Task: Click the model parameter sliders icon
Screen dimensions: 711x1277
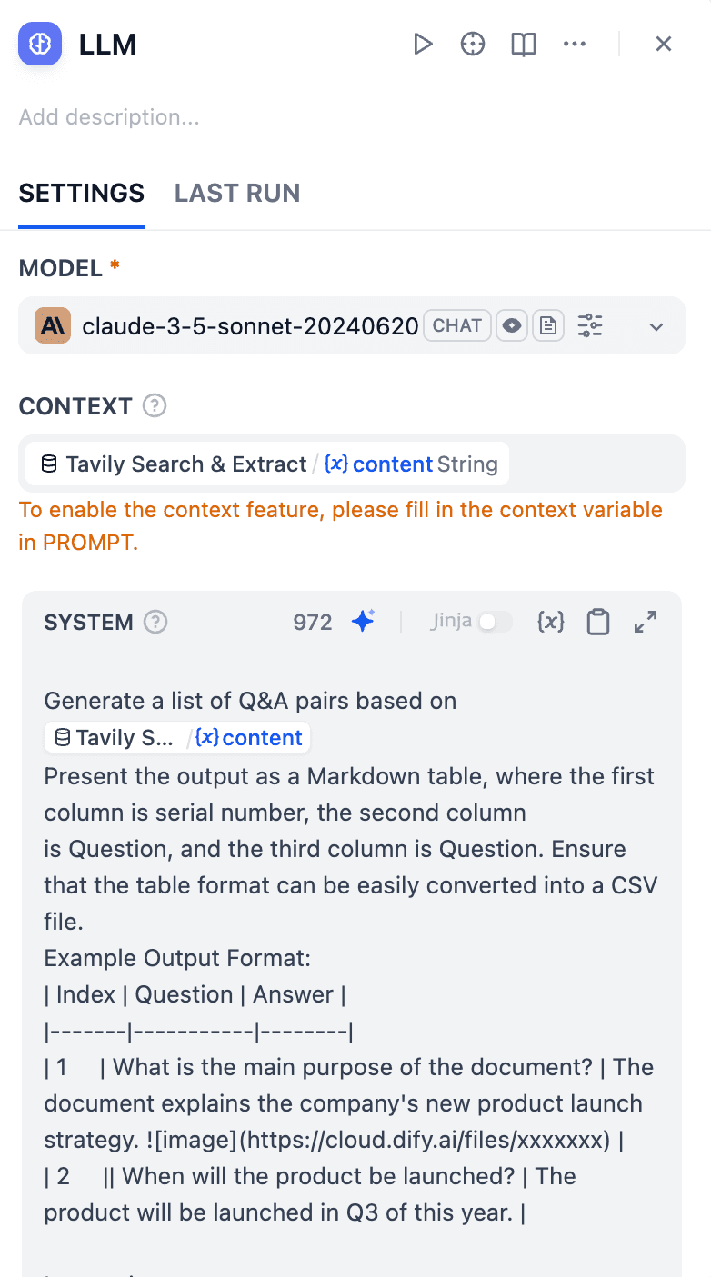Action: click(x=590, y=325)
